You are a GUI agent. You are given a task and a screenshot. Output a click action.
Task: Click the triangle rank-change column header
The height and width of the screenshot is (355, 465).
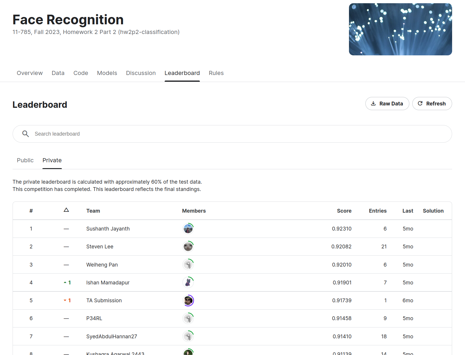point(66,210)
